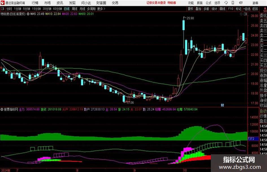Viewport: 267px width, 172px height.
Task: Open the 发现 menu
Action: click(72, 3)
